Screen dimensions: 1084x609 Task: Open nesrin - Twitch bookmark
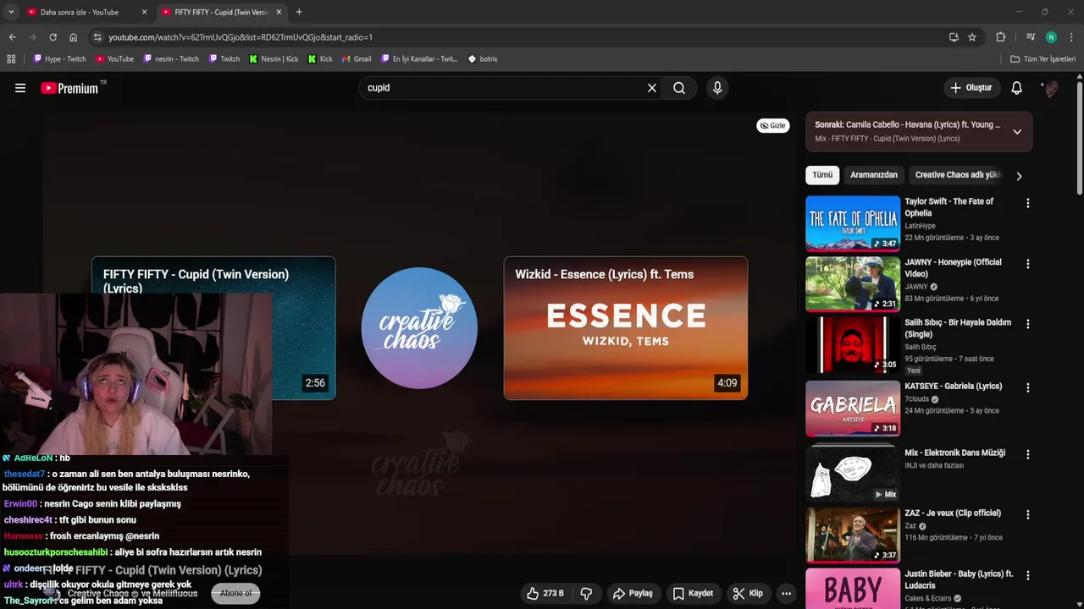(x=171, y=59)
